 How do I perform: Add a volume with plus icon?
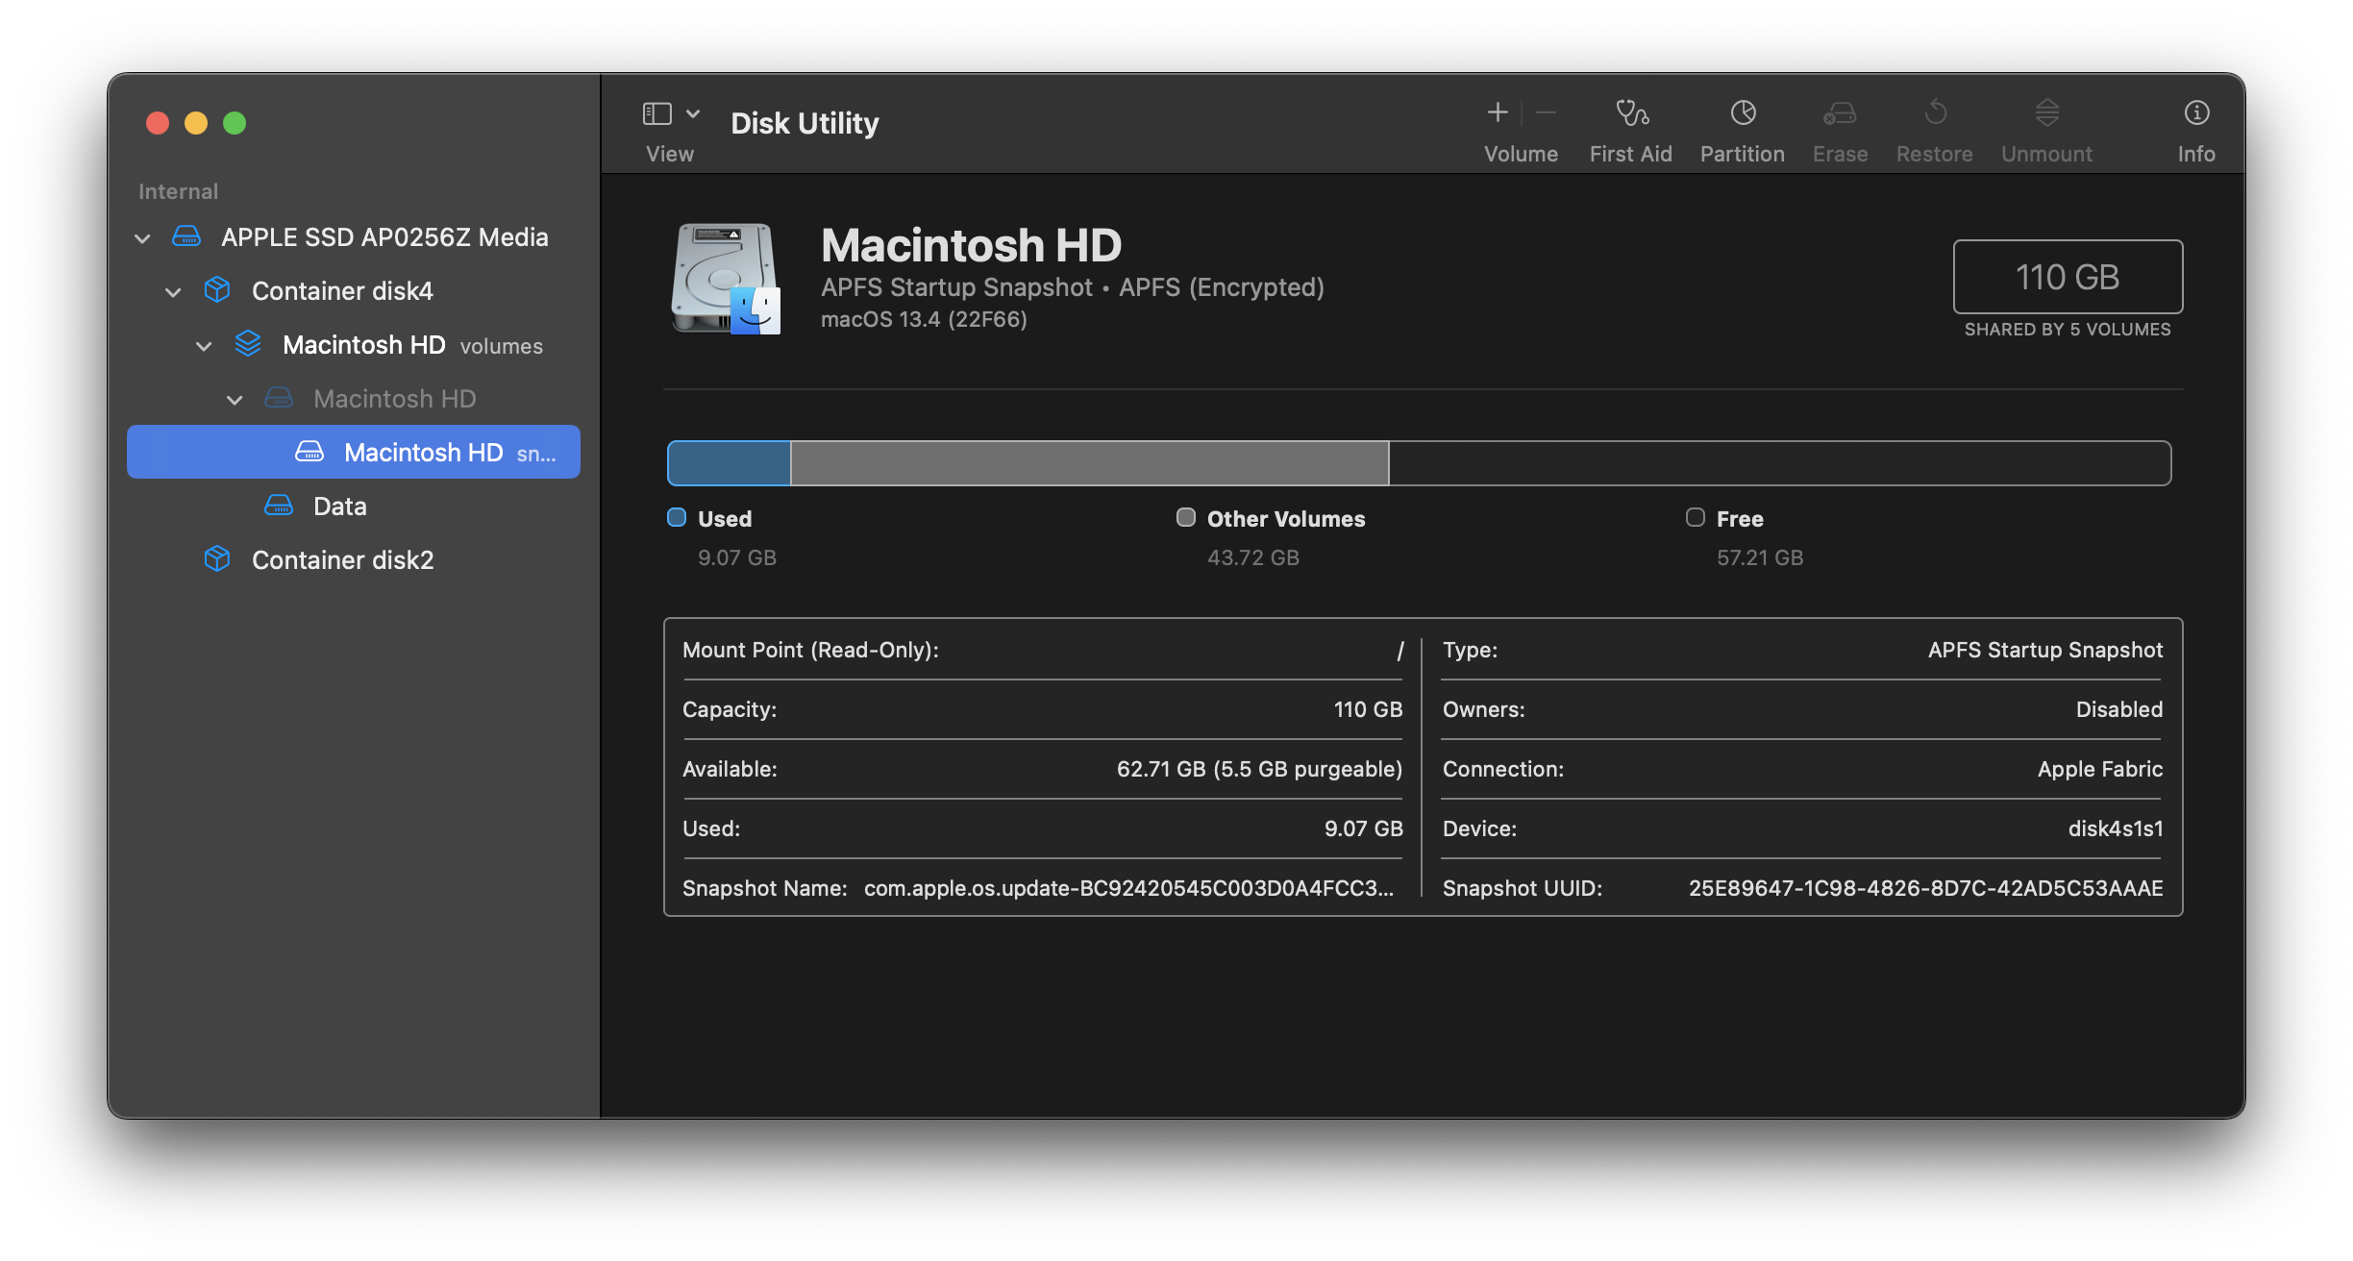(x=1498, y=113)
